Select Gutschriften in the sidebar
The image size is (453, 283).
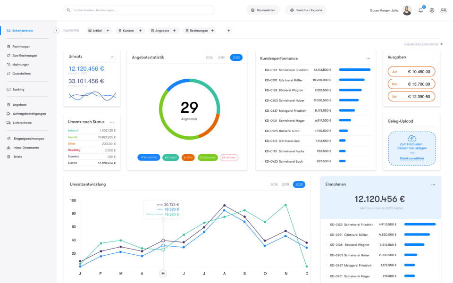pos(22,73)
